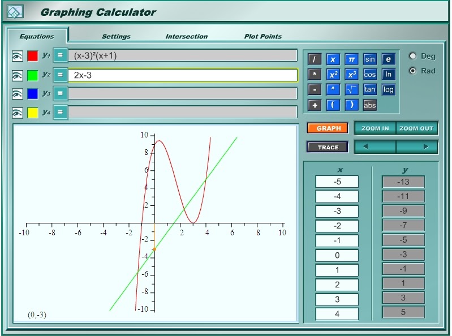Click the Graphing Calculator logo icon
Viewport: 452px width, 336px height.
(15, 12)
